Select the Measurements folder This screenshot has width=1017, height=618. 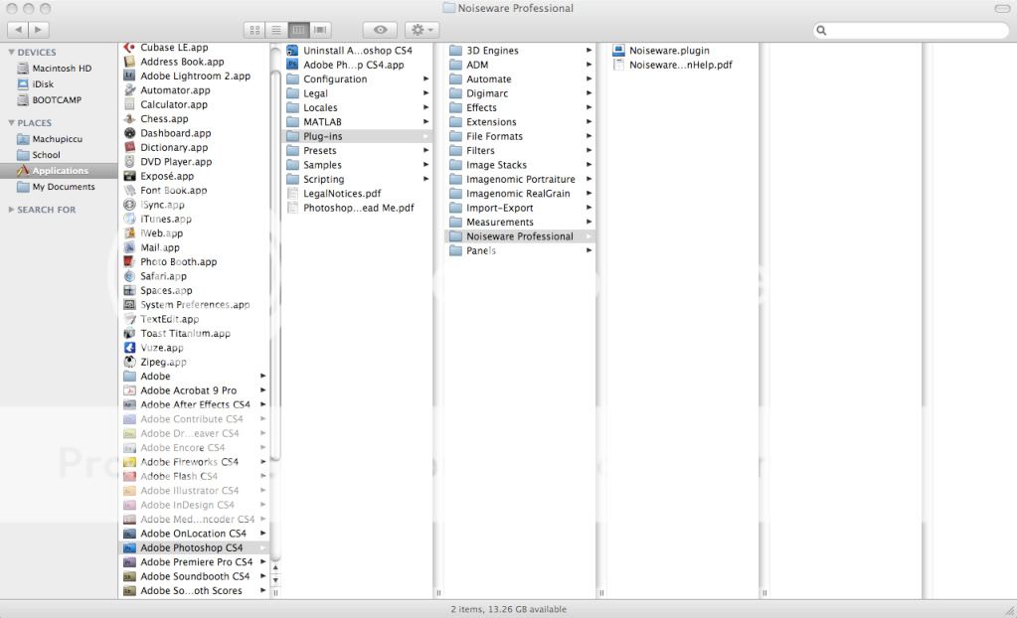(520, 222)
